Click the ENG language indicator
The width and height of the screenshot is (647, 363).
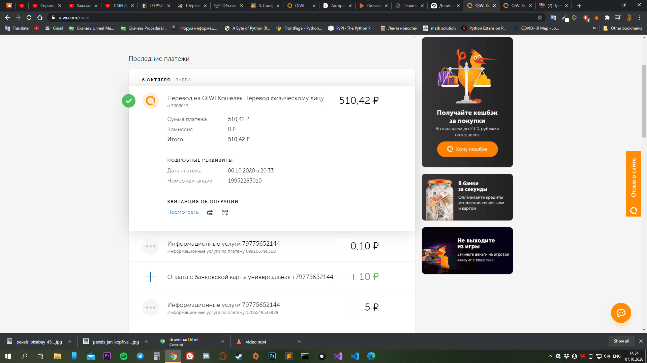[x=617, y=356]
